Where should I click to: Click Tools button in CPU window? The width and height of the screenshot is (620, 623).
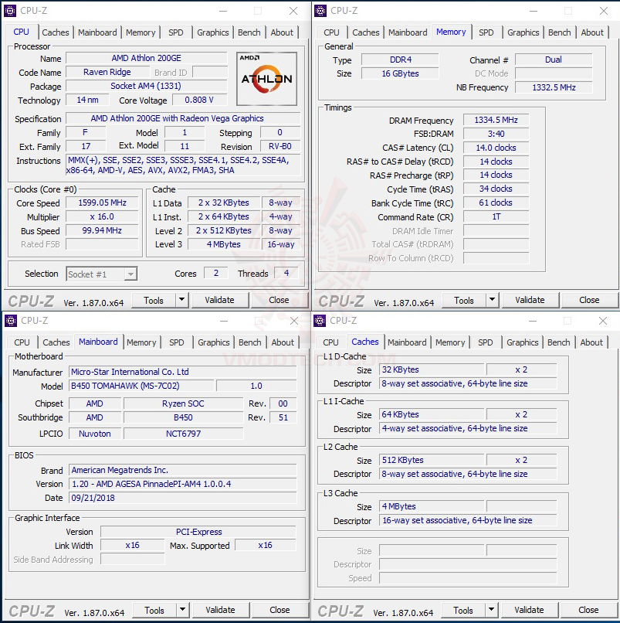(154, 301)
